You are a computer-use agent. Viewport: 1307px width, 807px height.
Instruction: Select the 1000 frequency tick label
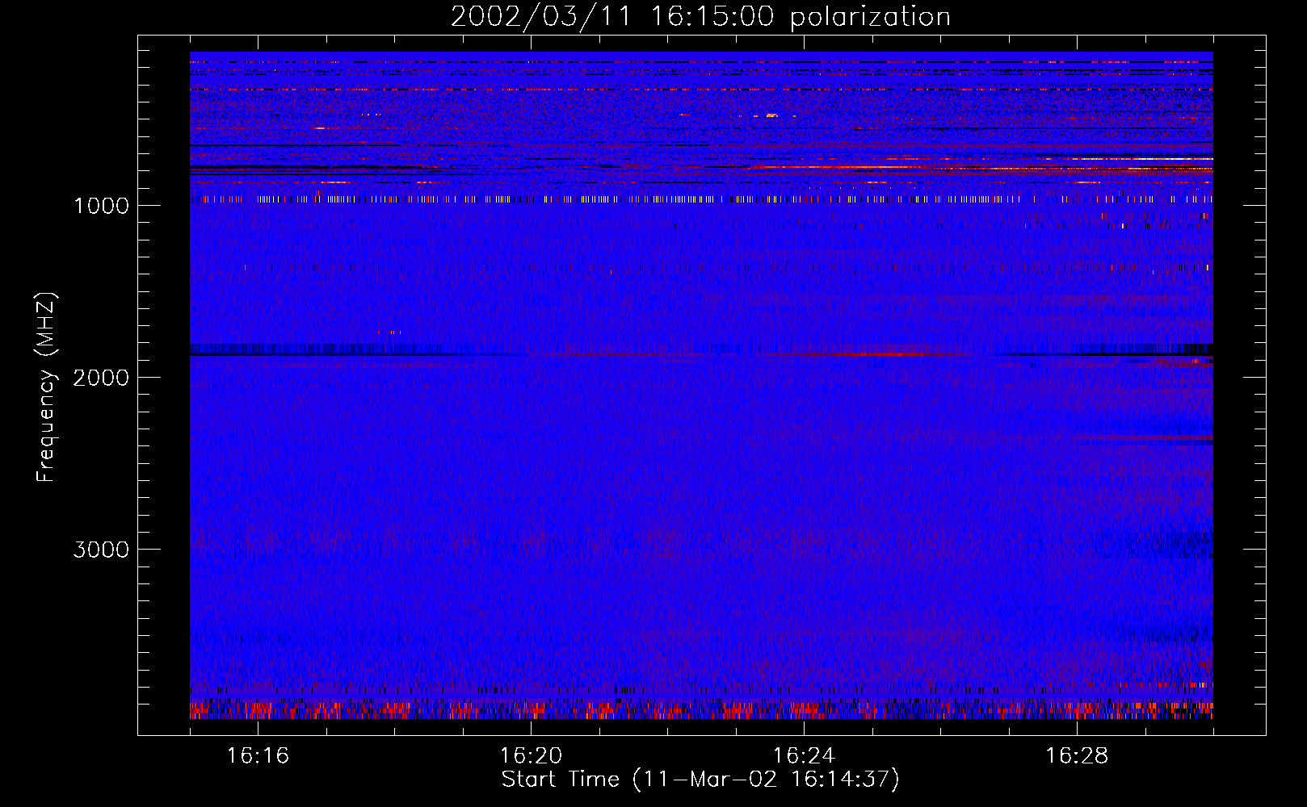pos(102,206)
